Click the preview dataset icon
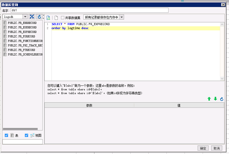Screen dimensions: 229x154 pos(48,18)
